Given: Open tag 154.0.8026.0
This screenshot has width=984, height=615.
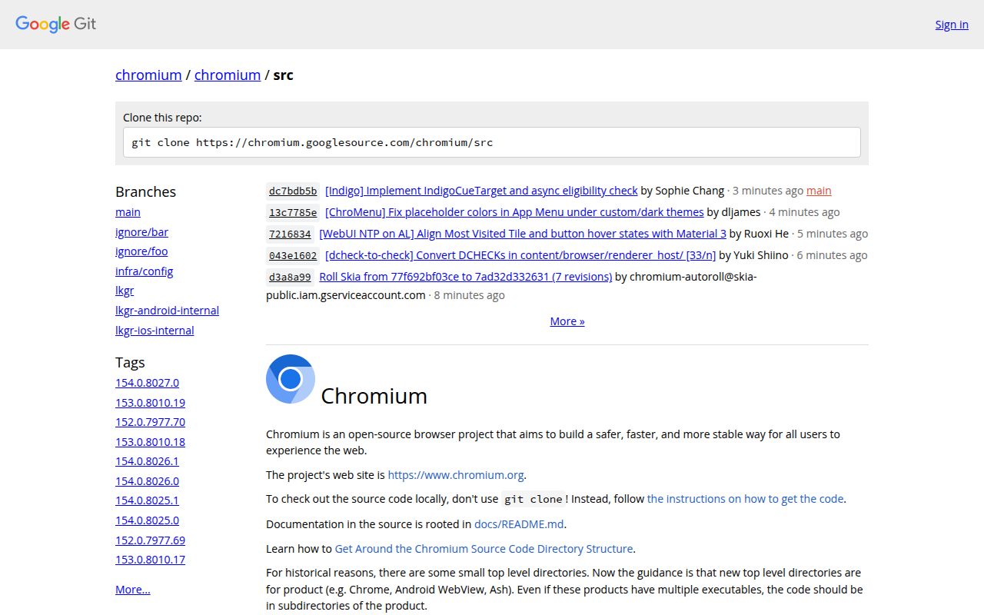Looking at the screenshot, I should [x=147, y=481].
